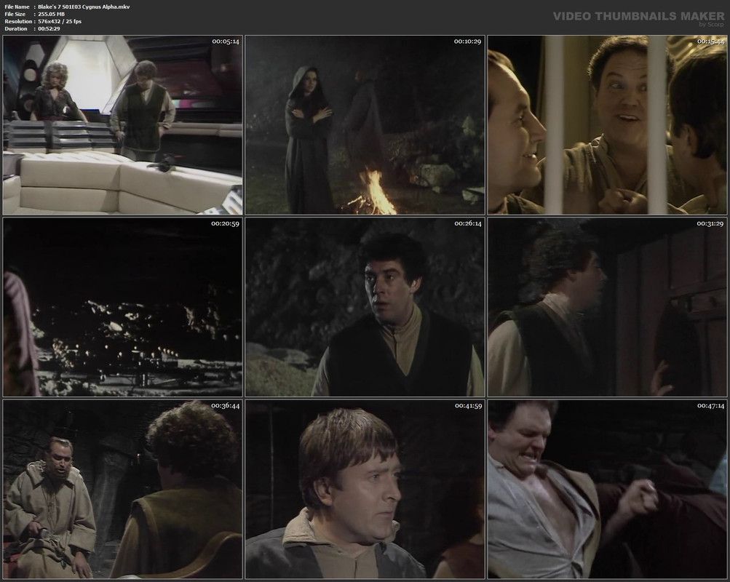Open the thumbnail stamped 00:36:44
Image resolution: width=730 pixels, height=582 pixels.
tap(122, 490)
